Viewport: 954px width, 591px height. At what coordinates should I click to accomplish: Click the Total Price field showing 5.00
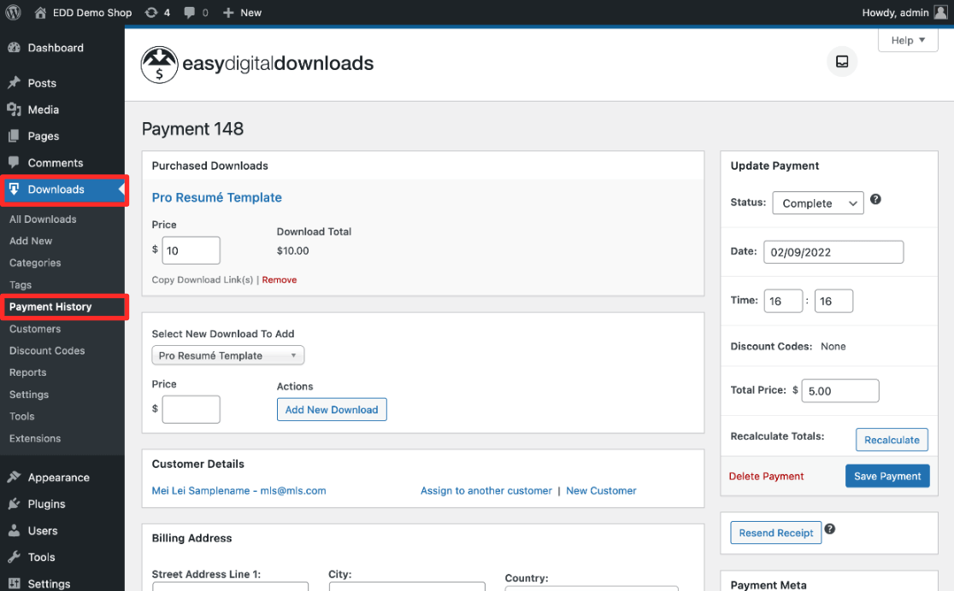[840, 391]
